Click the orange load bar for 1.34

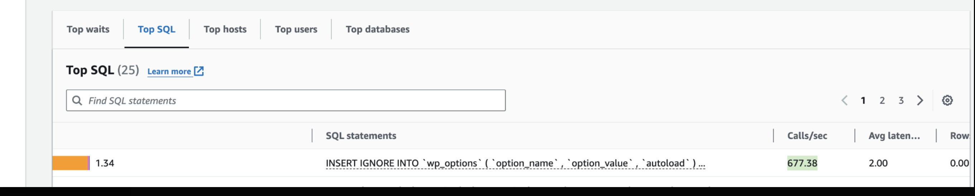pyautogui.click(x=71, y=163)
